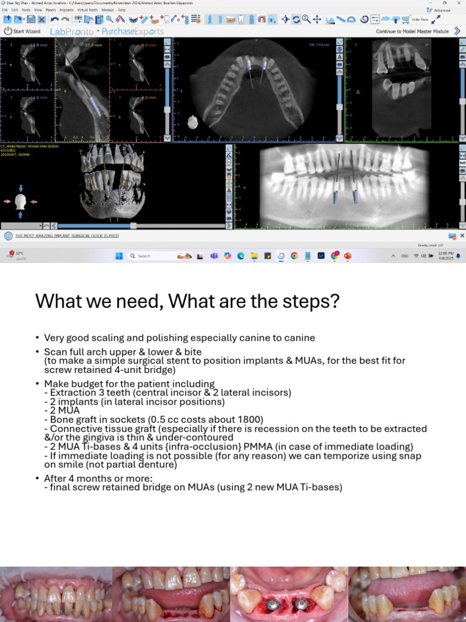
Task: Click the shopping cart Order Parts icon
Action: [x=406, y=19]
